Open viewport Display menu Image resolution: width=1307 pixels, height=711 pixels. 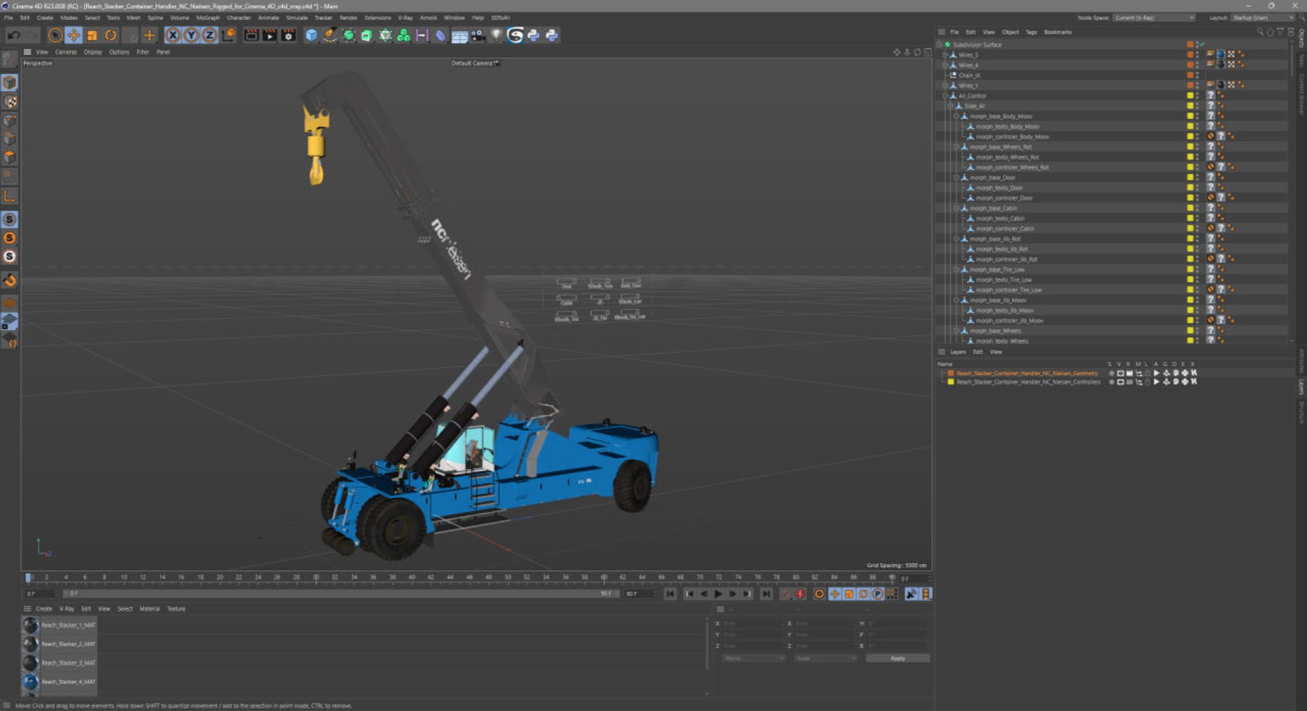tap(93, 52)
